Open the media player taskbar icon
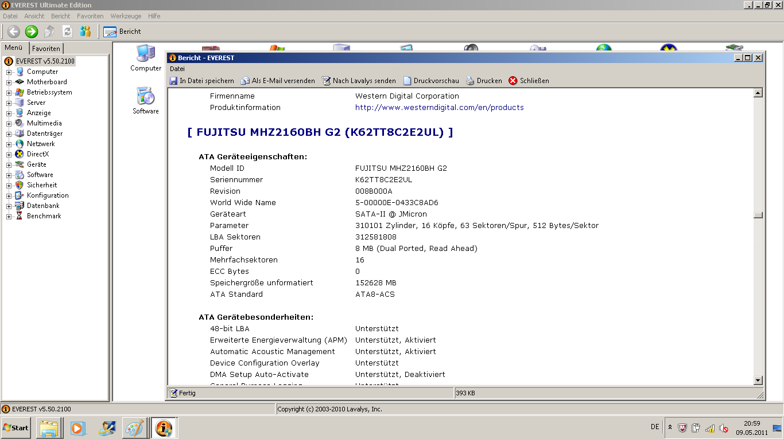784x440 pixels. [x=77, y=428]
